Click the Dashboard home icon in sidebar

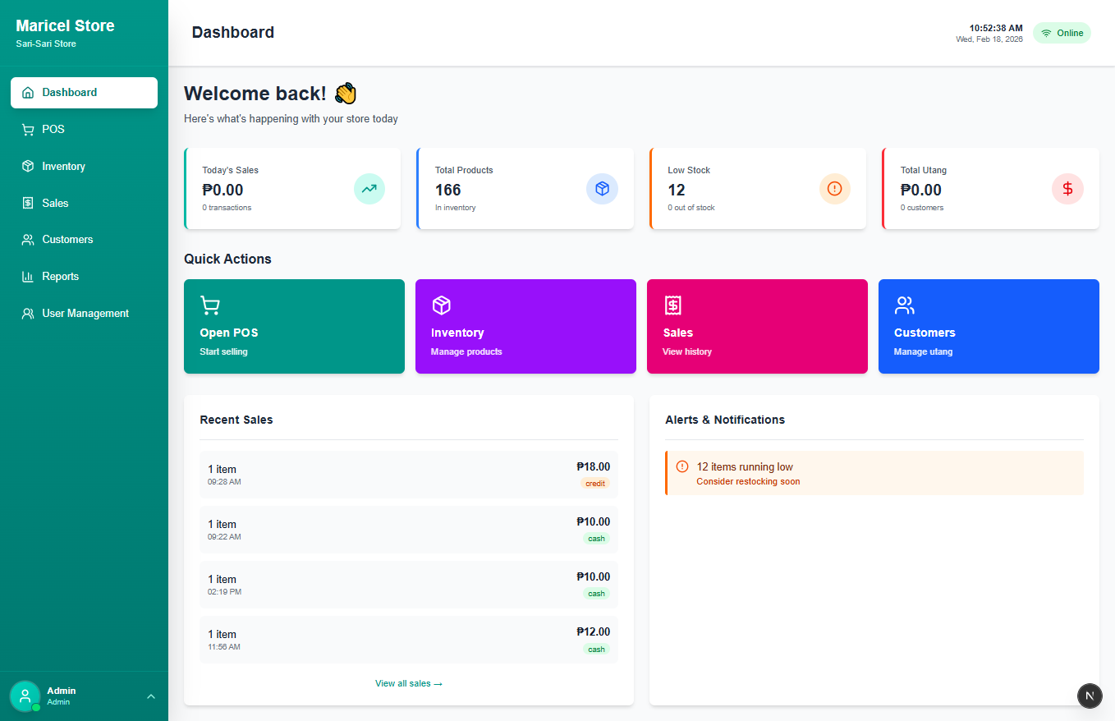click(28, 93)
